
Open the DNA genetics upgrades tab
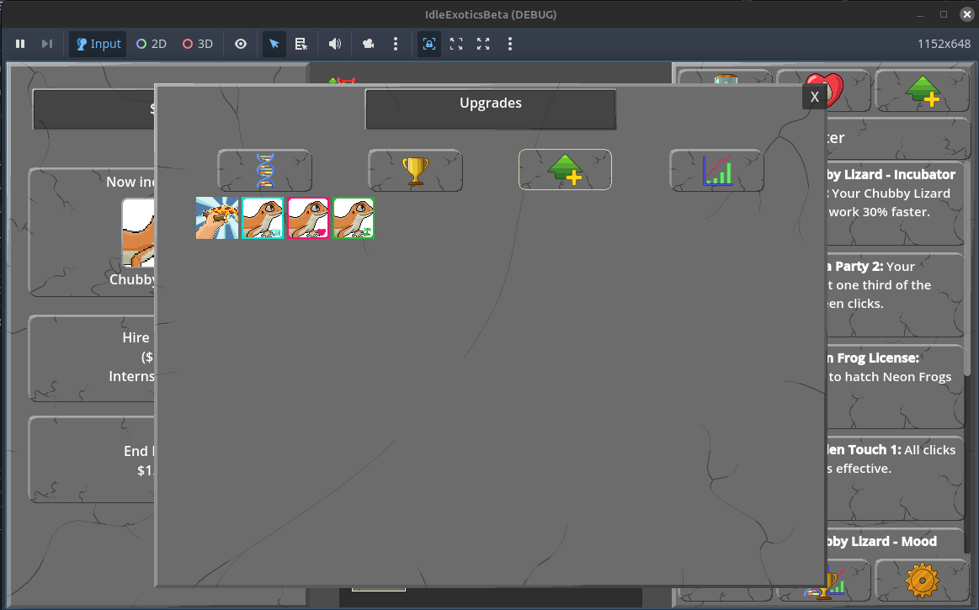click(264, 171)
